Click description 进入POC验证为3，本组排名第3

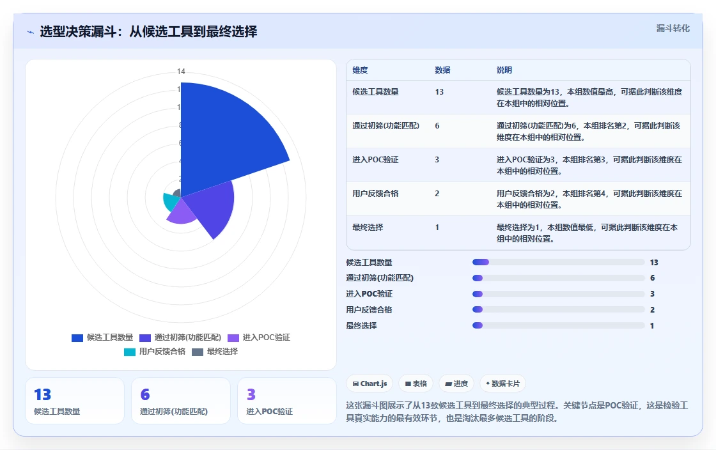589,165
